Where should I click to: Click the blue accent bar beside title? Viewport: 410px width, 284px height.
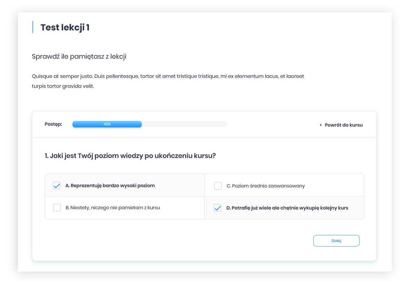pos(33,27)
